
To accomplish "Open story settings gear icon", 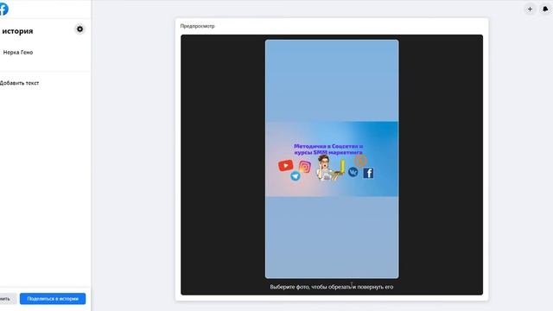I will coord(80,29).
